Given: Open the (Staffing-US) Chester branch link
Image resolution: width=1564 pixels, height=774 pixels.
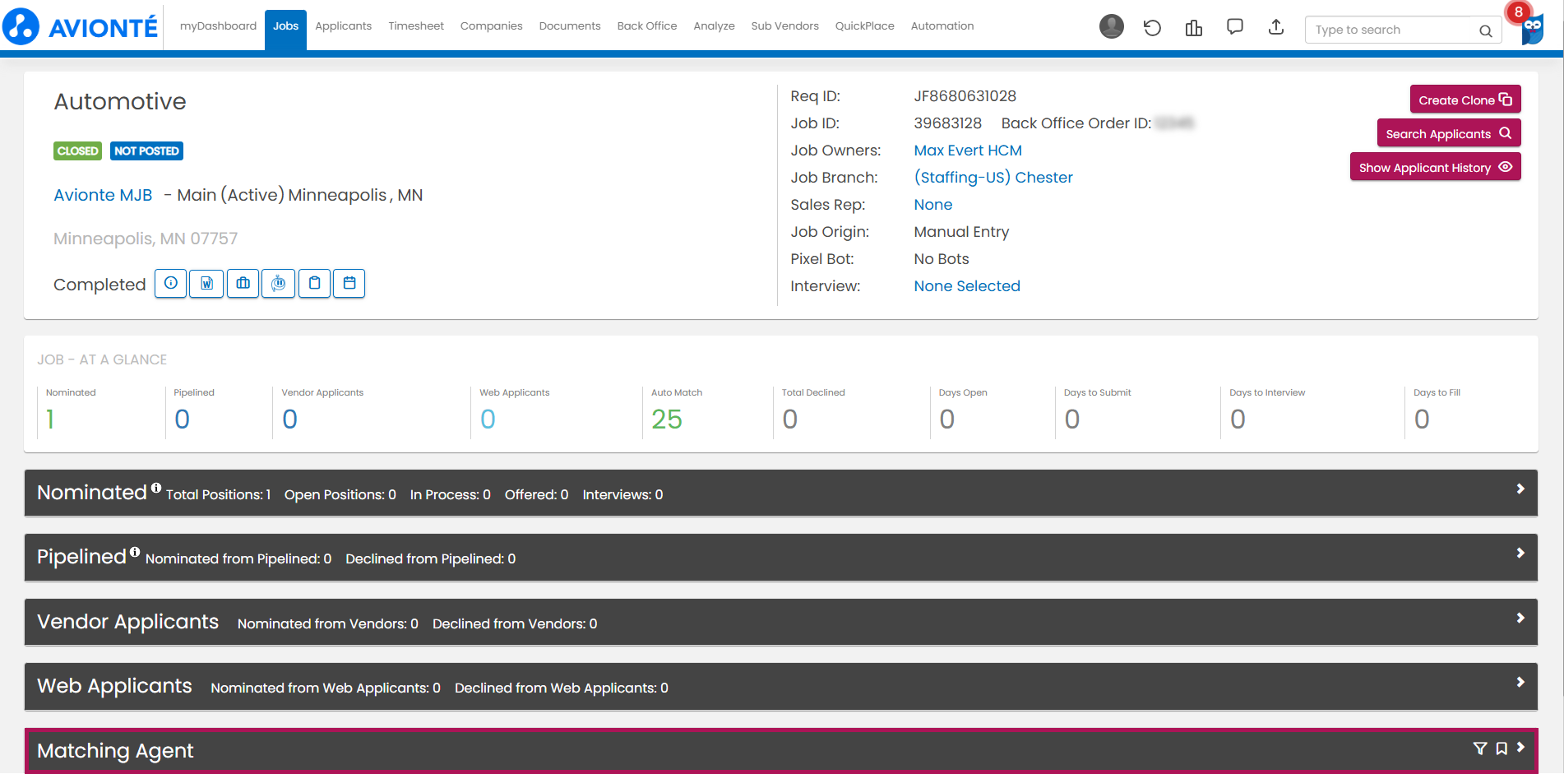Looking at the screenshot, I should pyautogui.click(x=993, y=178).
